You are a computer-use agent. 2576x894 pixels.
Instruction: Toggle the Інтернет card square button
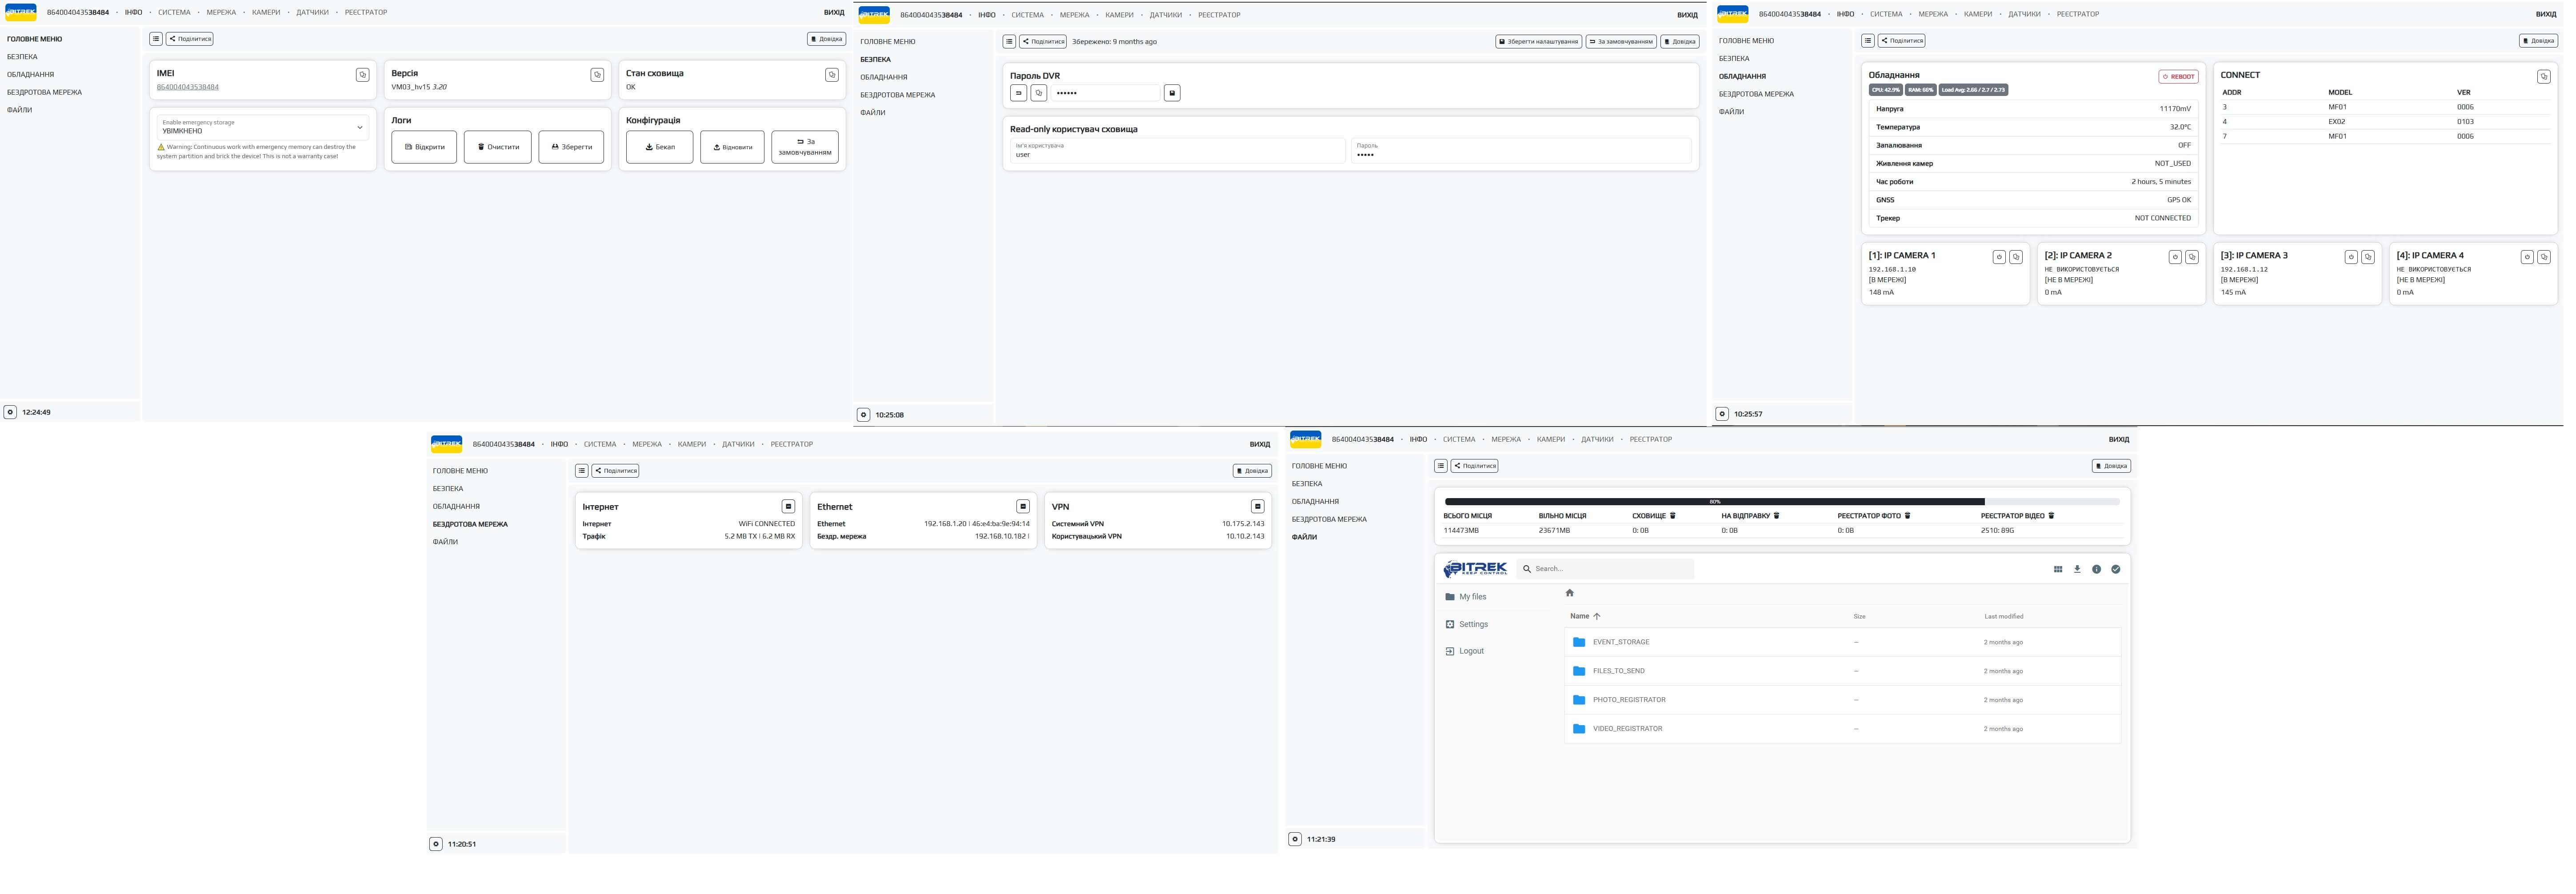click(788, 507)
